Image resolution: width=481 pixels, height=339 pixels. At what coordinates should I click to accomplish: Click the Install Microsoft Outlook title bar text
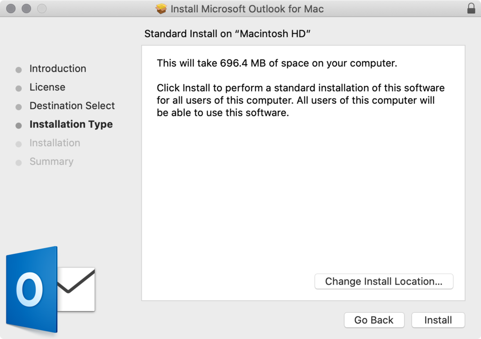pos(249,8)
